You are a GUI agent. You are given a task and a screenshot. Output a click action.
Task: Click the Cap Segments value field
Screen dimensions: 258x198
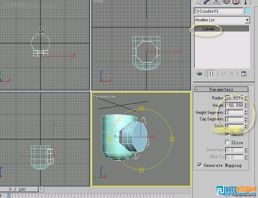pyautogui.click(x=234, y=119)
